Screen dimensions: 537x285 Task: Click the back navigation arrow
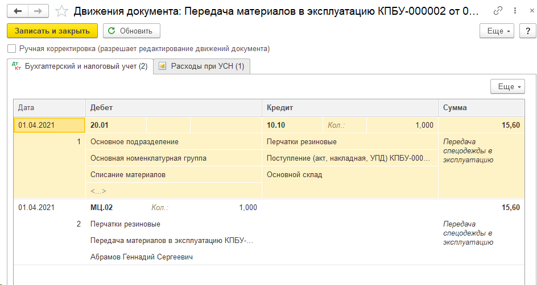click(18, 11)
